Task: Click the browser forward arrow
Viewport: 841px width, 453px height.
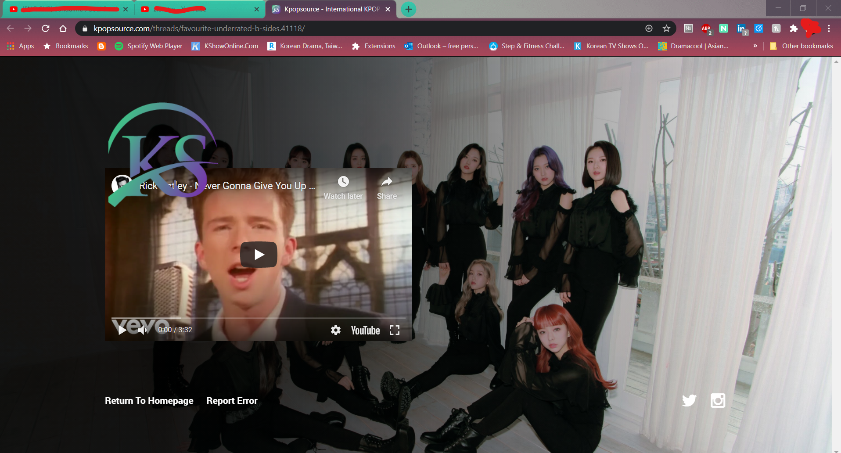Action: click(x=28, y=29)
